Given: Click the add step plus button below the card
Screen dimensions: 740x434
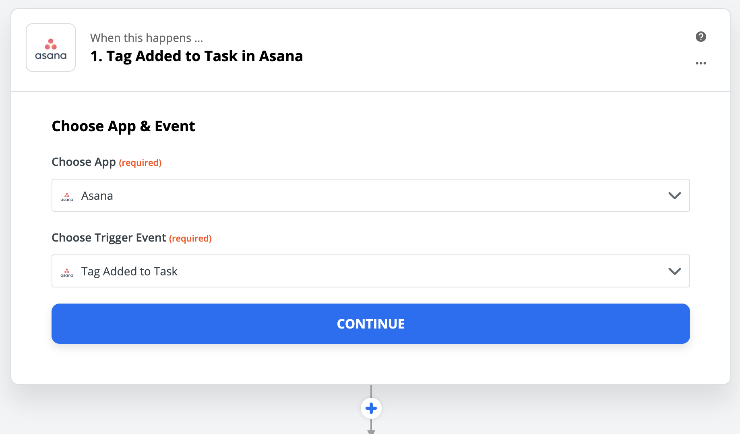Looking at the screenshot, I should pyautogui.click(x=370, y=408).
